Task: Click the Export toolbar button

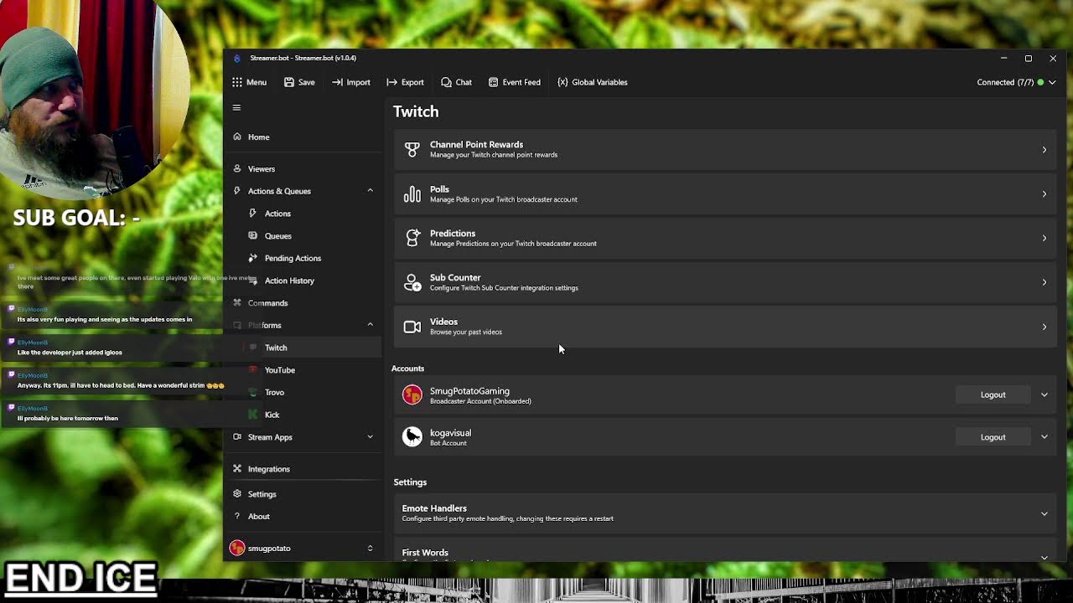Action: pyautogui.click(x=405, y=82)
